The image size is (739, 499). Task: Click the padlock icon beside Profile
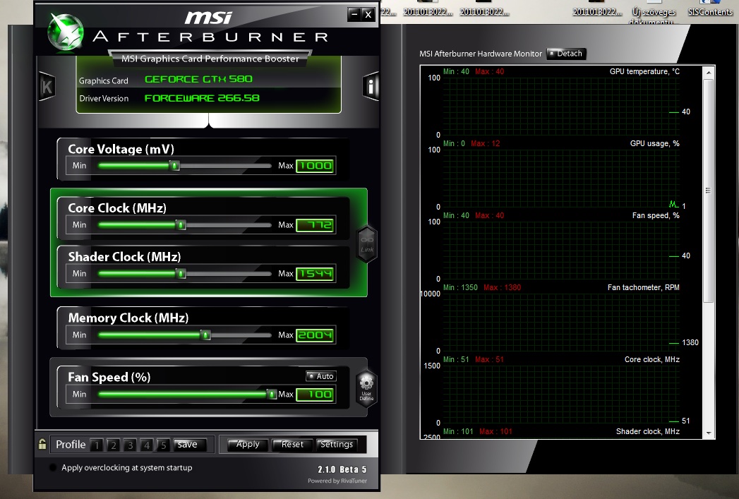42,444
